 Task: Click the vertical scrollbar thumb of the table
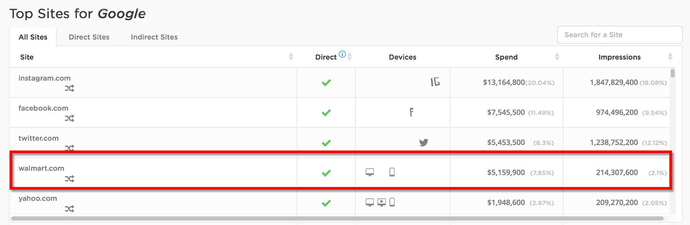[673, 73]
